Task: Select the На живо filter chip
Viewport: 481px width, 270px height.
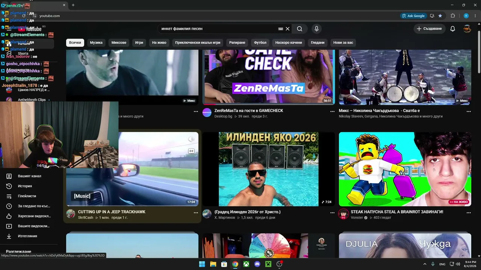Action: (x=159, y=43)
